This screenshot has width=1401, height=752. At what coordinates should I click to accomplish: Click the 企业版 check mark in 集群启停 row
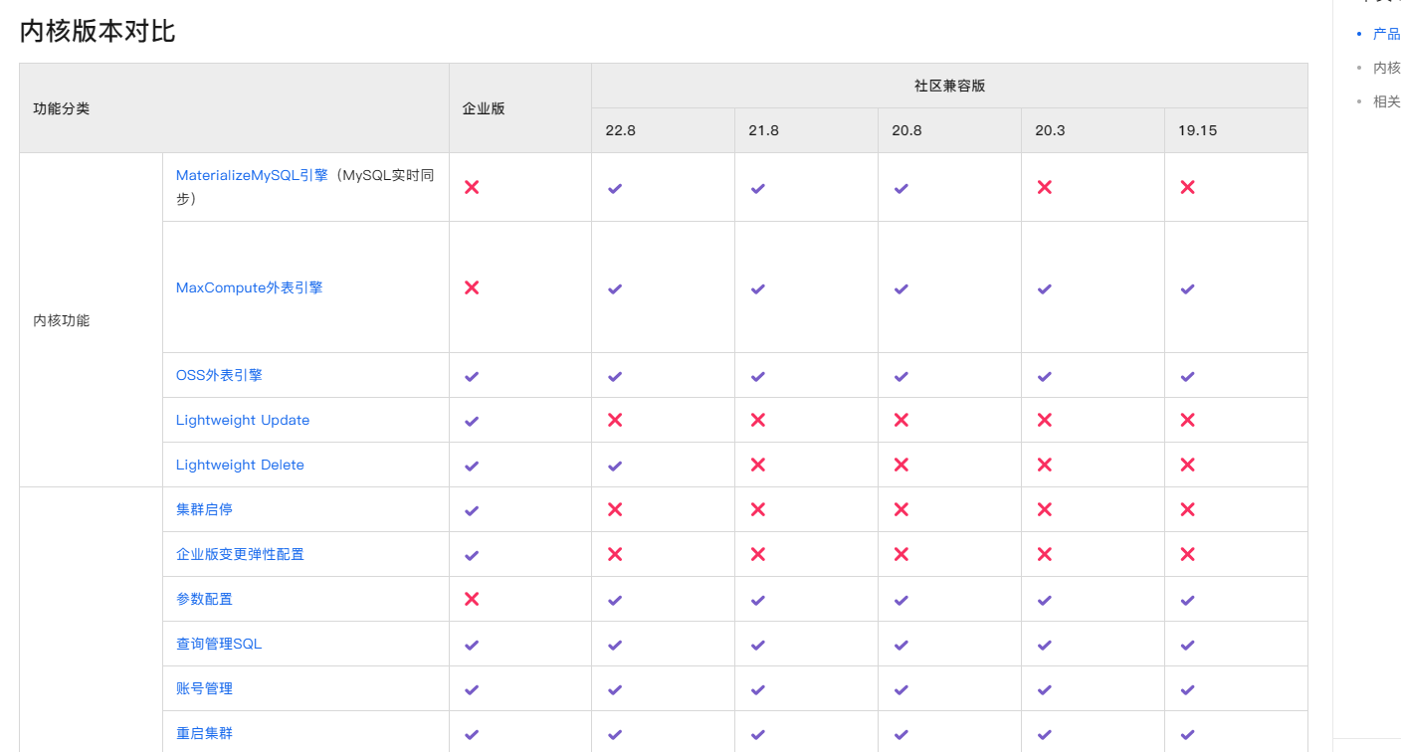point(472,510)
